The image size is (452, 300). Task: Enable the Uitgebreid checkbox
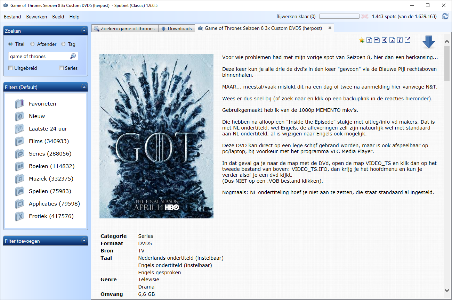click(x=11, y=68)
